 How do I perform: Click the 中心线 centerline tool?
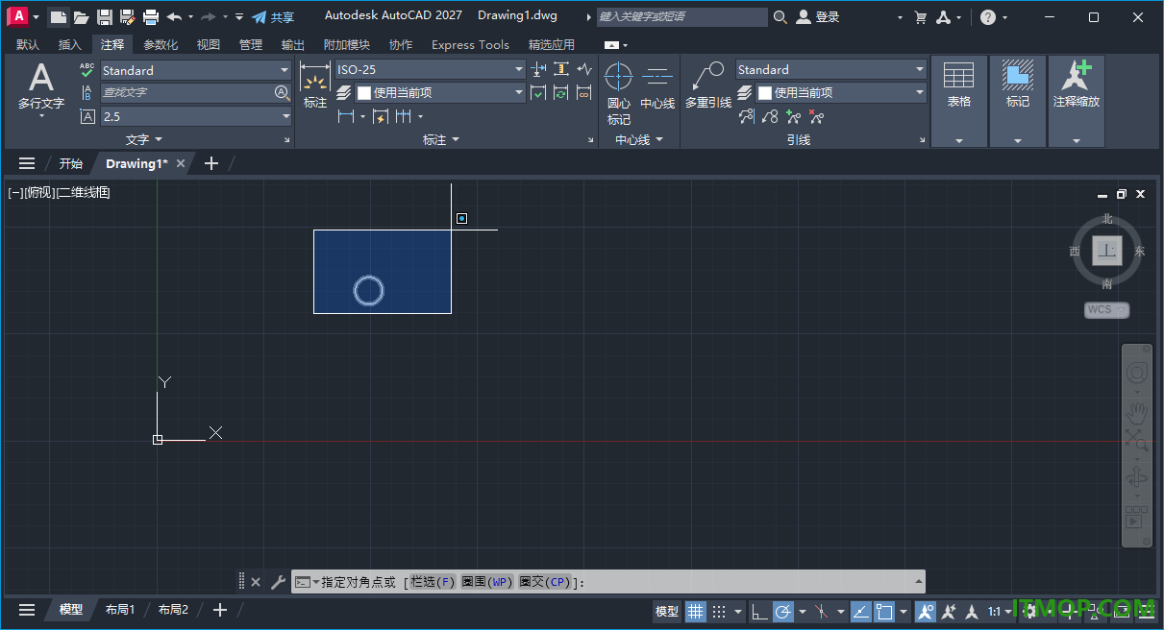[x=657, y=86]
